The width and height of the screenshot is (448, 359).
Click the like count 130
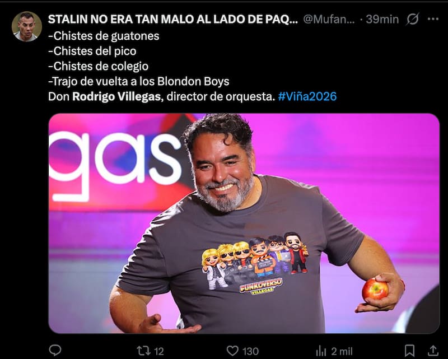250,351
